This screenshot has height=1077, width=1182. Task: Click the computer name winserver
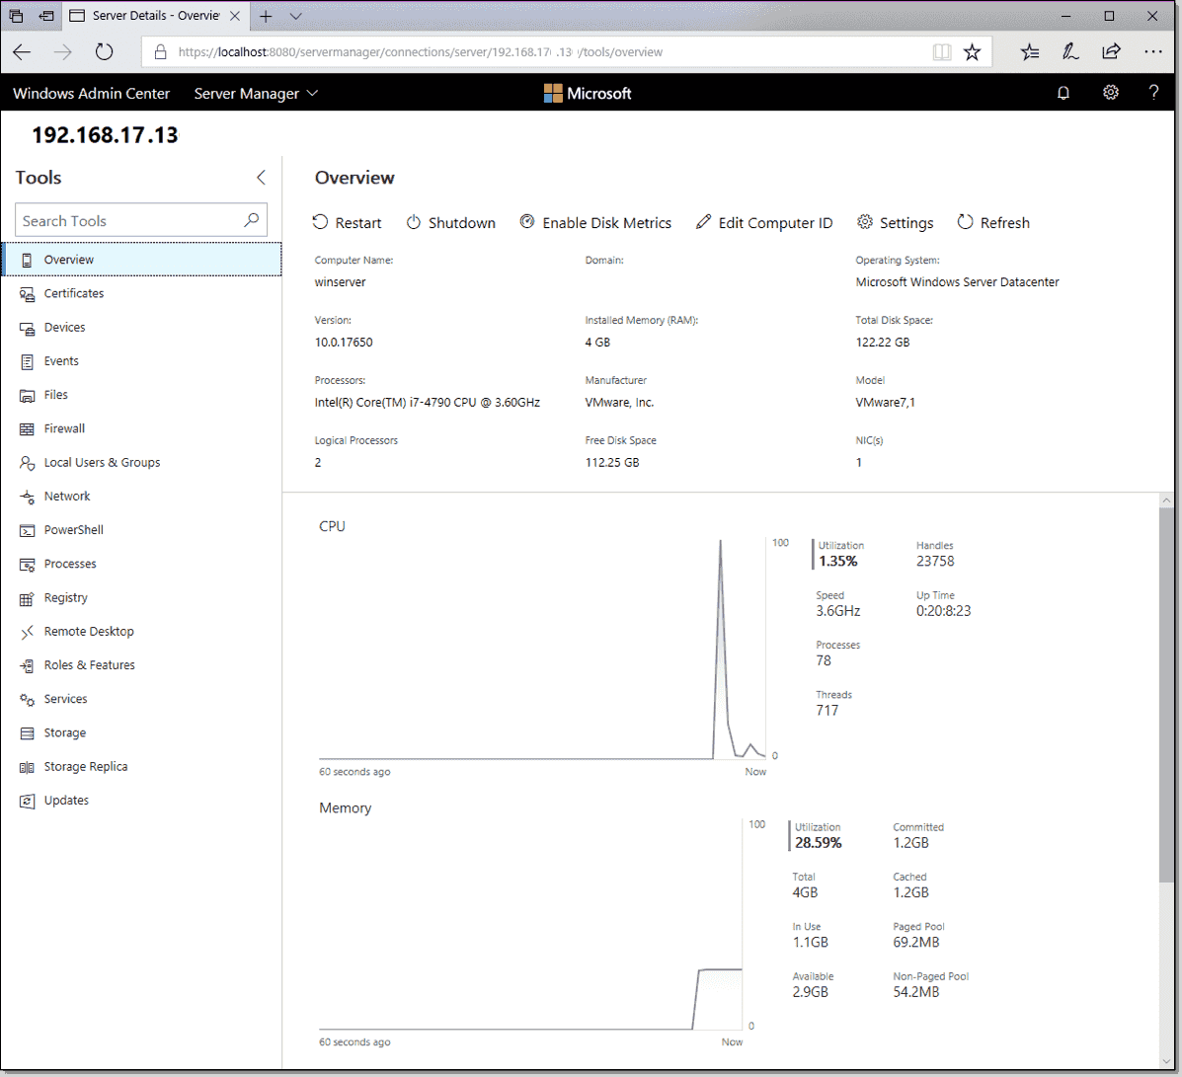[340, 282]
